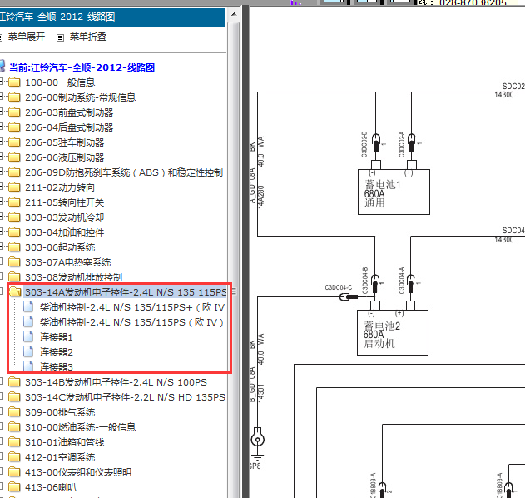Viewport: 525px width, 498px height.
Task: Click folder icon of 206-04后盘式制动器
Action: pos(14,127)
